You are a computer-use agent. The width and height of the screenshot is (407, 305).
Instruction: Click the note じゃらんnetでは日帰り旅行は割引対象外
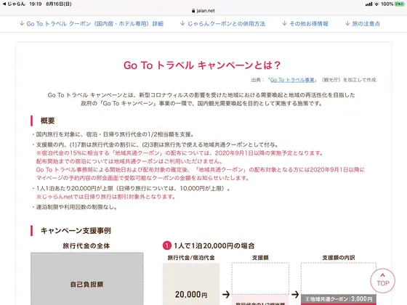(x=106, y=197)
